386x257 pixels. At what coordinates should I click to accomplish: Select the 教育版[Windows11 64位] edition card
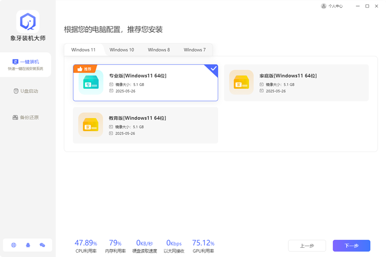tap(145, 125)
